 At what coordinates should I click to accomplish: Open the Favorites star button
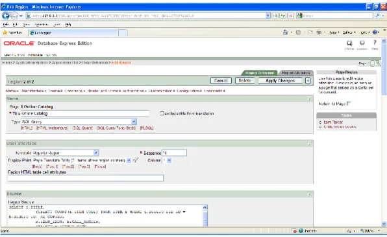pos(12,32)
